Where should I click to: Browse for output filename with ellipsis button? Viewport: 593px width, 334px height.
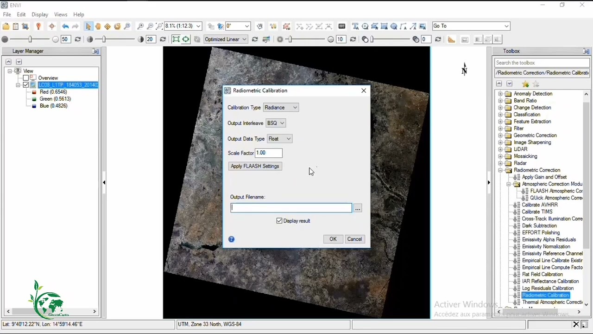(358, 208)
